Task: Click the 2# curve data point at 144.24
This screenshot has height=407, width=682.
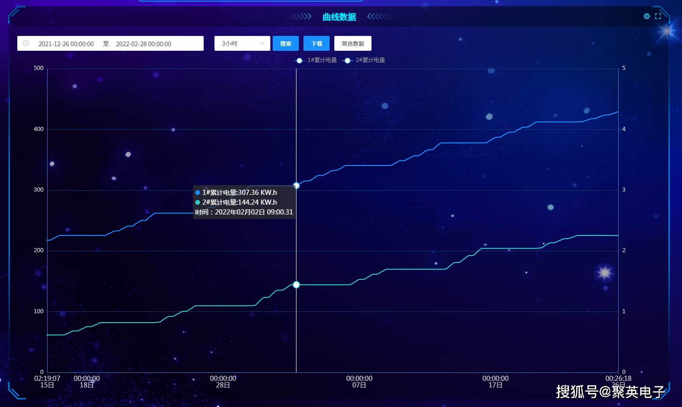Action: point(296,285)
